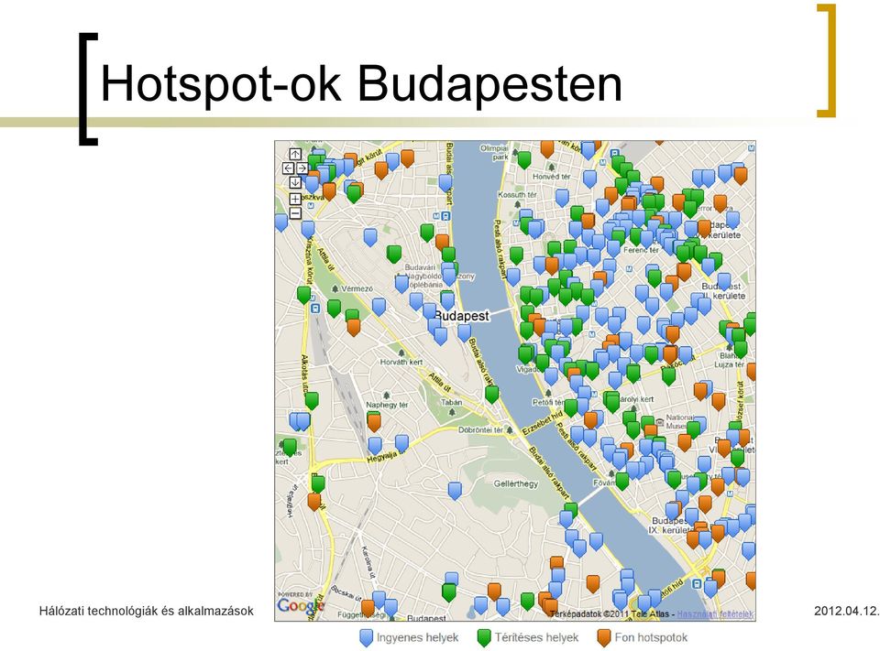880x651 pixels.
Task: Click the slide title Hotspot-ok Budapesten
Action: point(361,84)
